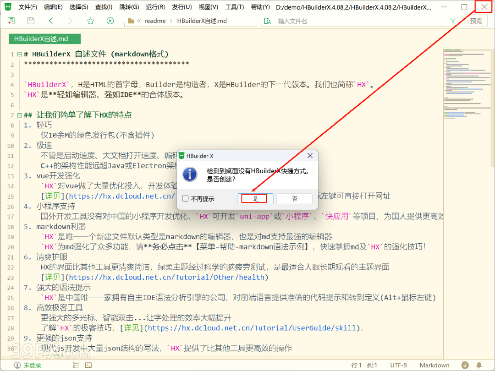Go back with the left arrow icon
The width and height of the screenshot is (495, 371).
[x=51, y=21]
